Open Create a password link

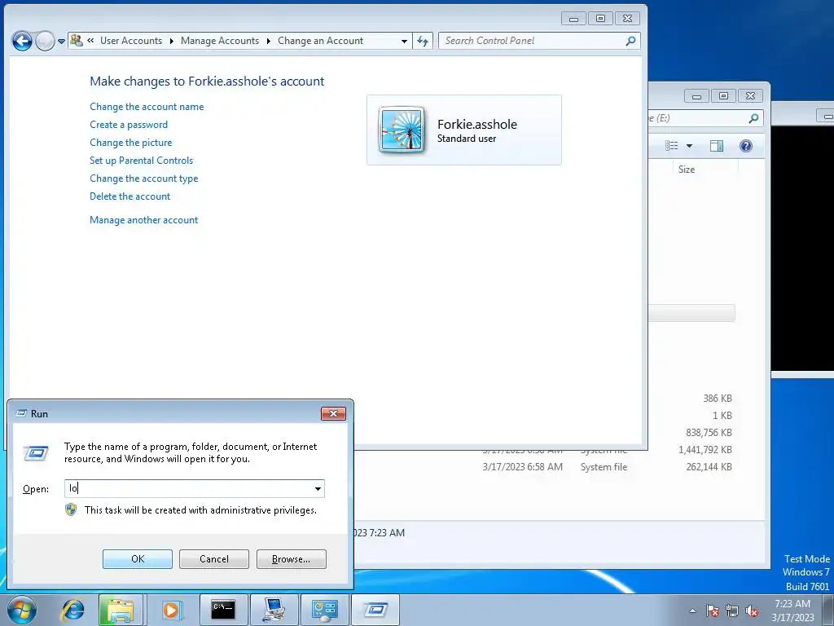pyautogui.click(x=129, y=125)
